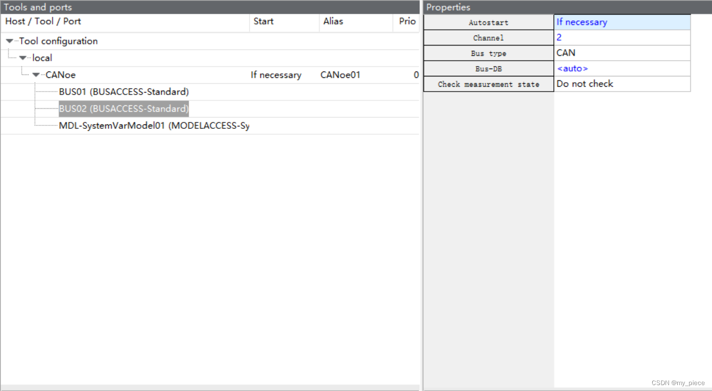
Task: Open the Bus-DB <auto> value
Action: pos(622,69)
